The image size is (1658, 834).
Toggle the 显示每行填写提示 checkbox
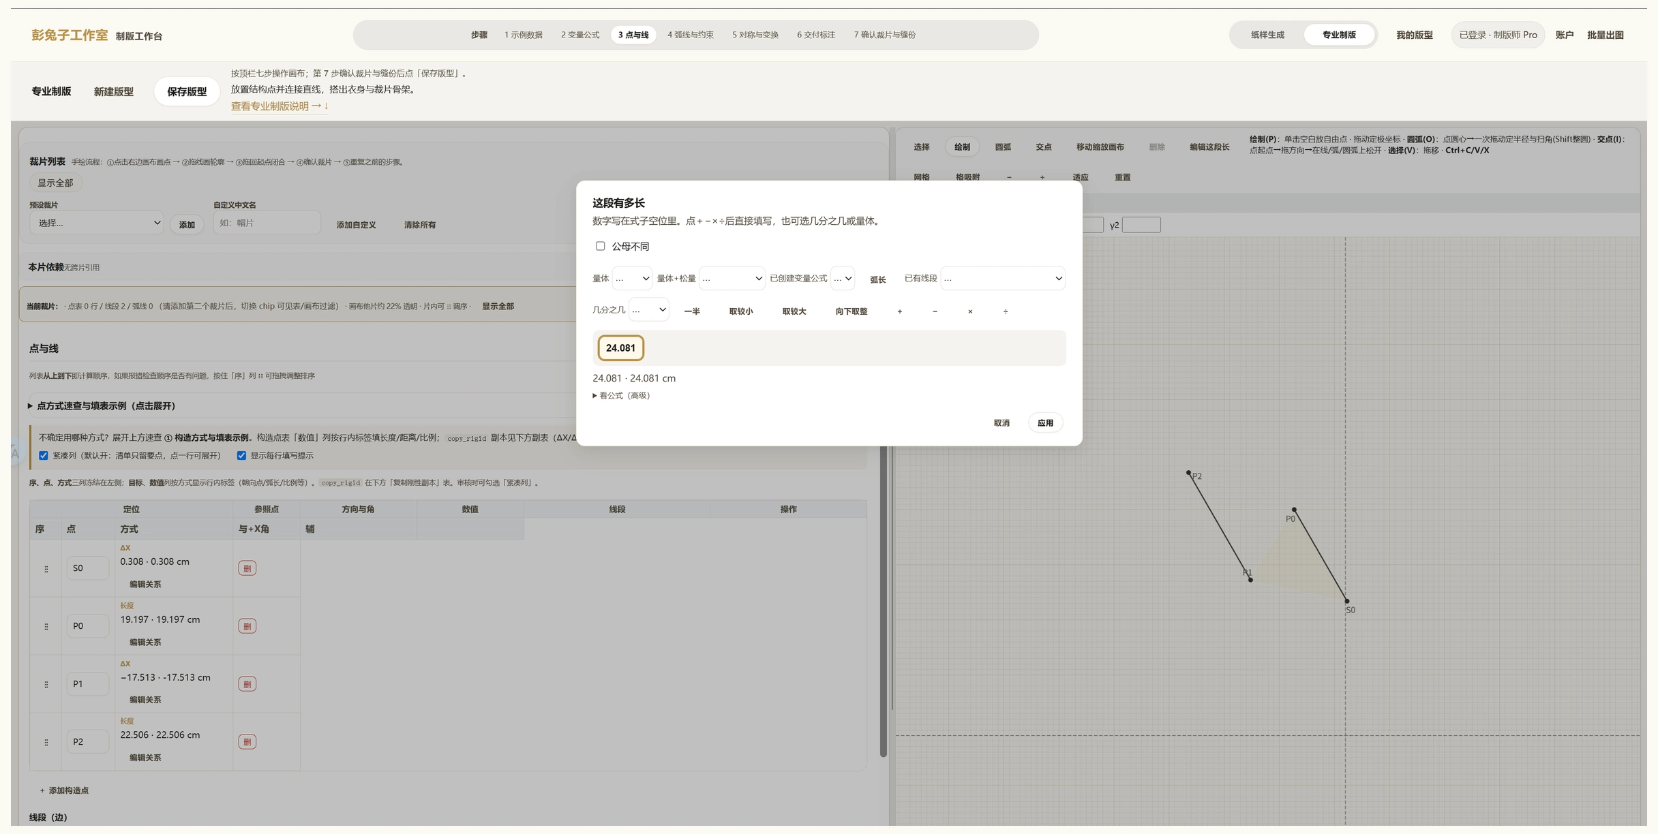coord(241,456)
